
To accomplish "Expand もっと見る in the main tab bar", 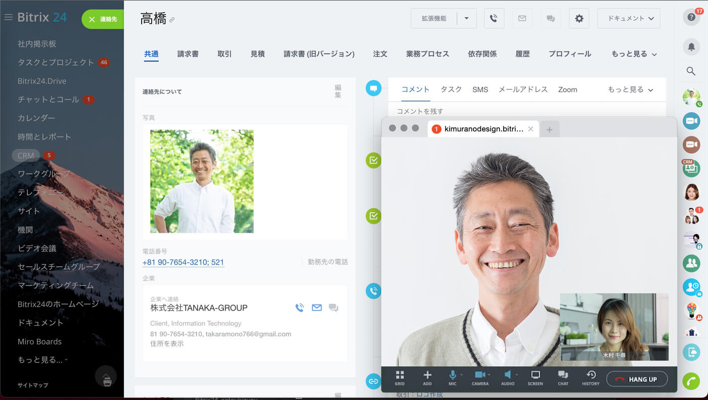I will 634,54.
